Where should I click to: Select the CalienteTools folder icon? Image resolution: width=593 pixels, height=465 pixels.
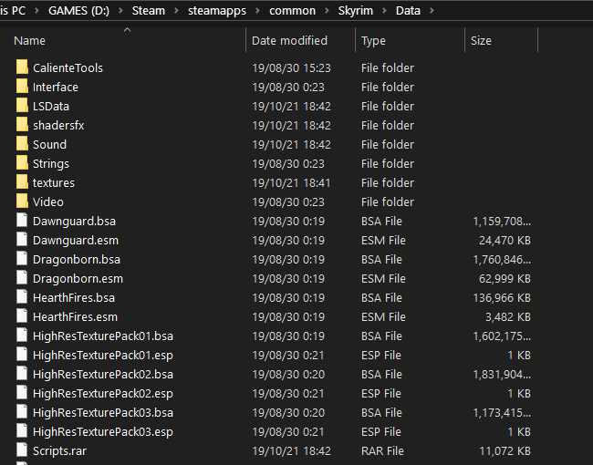coord(22,67)
